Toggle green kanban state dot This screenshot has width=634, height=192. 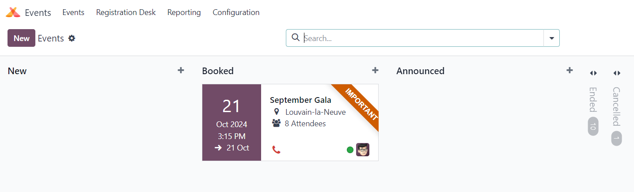(350, 150)
